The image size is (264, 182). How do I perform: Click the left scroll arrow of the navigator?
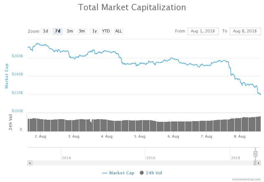pyautogui.click(x=30, y=163)
